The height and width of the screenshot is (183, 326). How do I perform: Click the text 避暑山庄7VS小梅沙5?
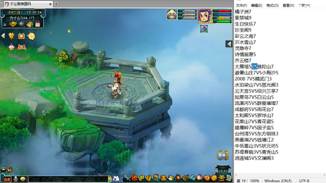click(256, 73)
